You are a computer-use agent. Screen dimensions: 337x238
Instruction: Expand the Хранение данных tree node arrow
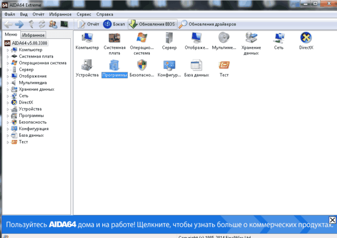point(8,90)
